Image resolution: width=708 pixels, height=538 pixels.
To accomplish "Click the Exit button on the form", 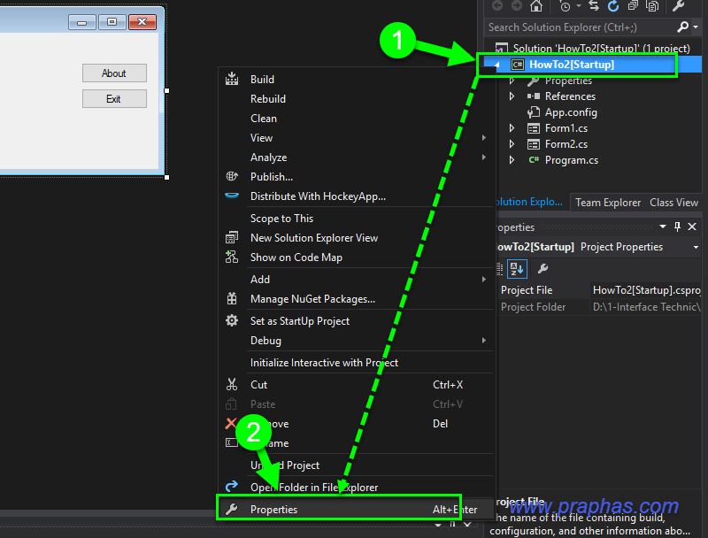I will coord(114,99).
